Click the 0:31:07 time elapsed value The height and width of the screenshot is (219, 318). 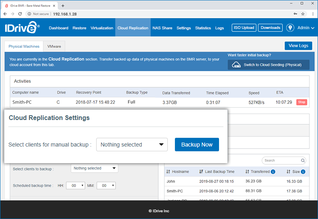coord(213,103)
